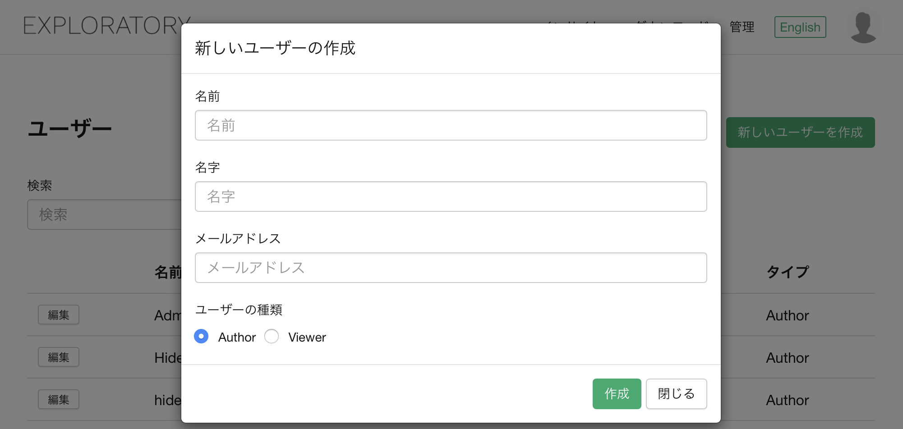Viewport: 903px width, 429px height.
Task: Click the user avatar profile icon
Action: (863, 27)
